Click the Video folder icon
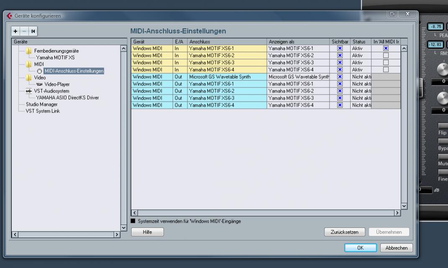 [x=29, y=78]
